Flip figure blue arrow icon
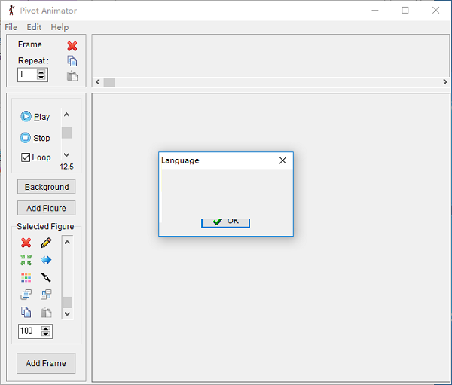 pyautogui.click(x=46, y=260)
